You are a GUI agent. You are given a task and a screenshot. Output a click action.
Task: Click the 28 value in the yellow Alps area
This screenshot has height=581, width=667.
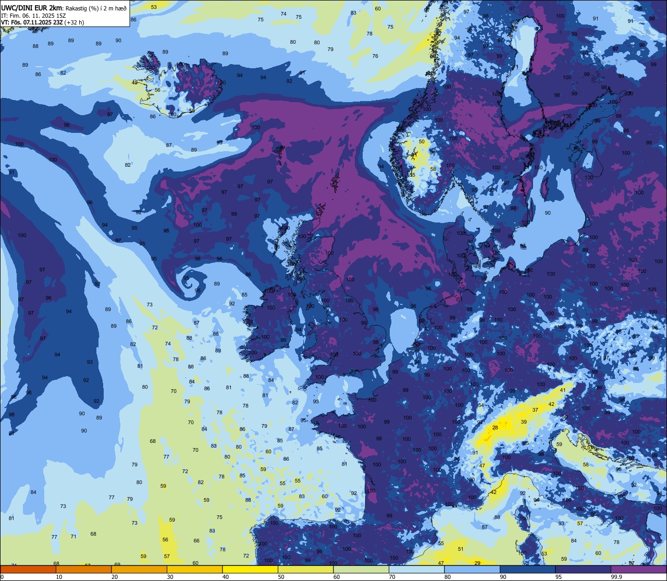(495, 428)
